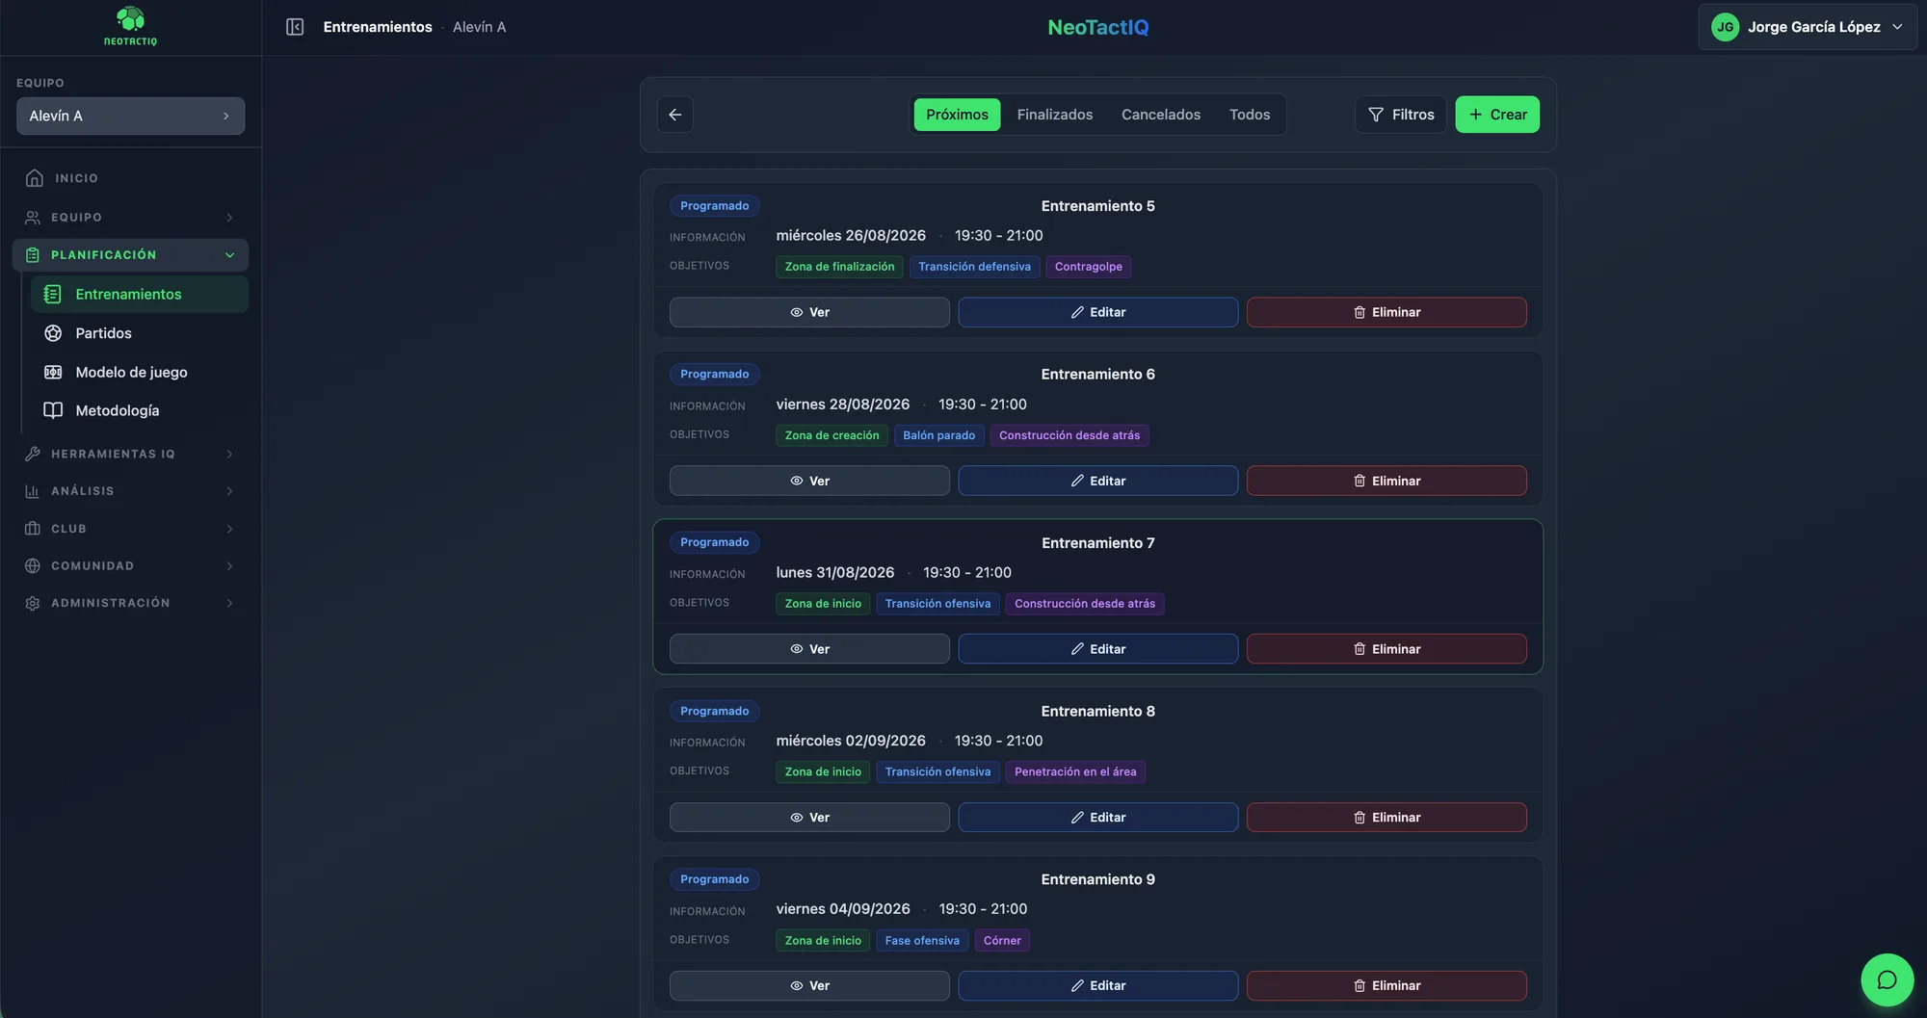Image resolution: width=1927 pixels, height=1018 pixels.
Task: Click the Córner objective tag
Action: click(x=1002, y=941)
